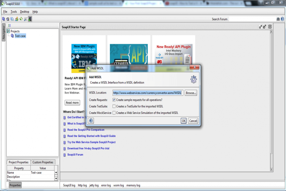
Task: Click the document icon before What is SoapUI
Action: tap(65, 124)
